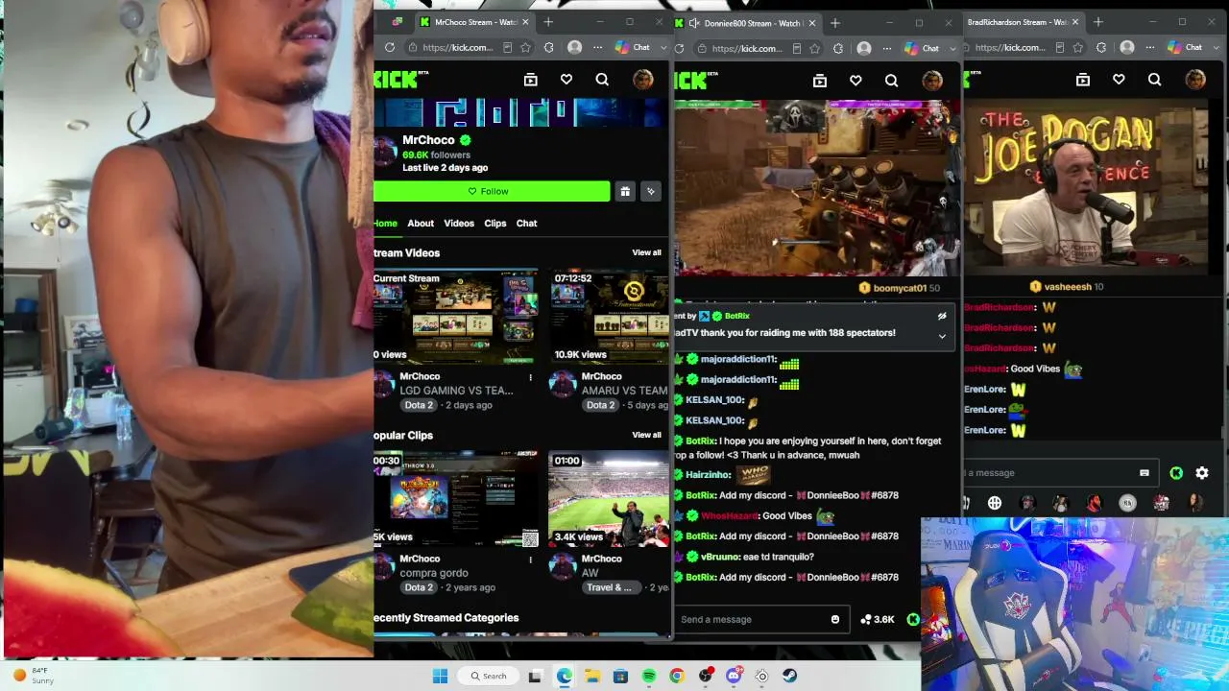1229x691 pixels.
Task: Play the 00:30 popular clip thumbnail
Action: click(456, 499)
